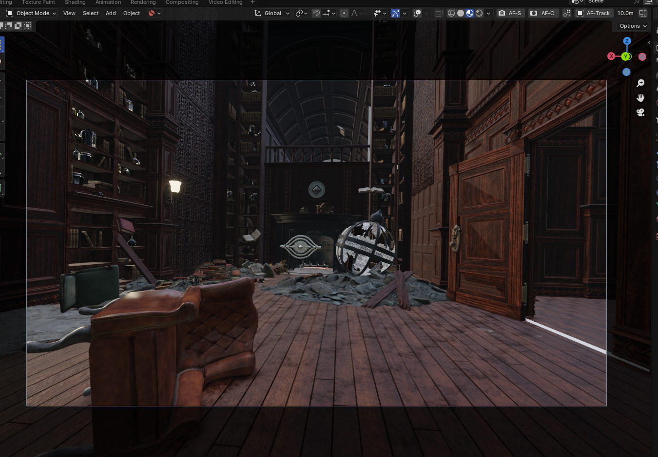
Task: Toggle proportional editing
Action: [344, 13]
